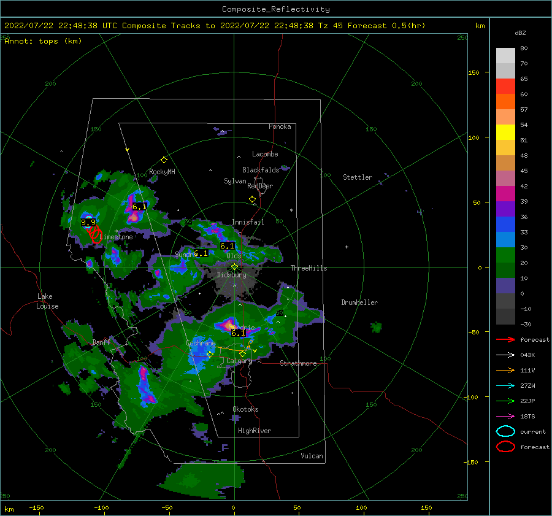
Task: Click the 6.1 top label near Airdrie
Action: point(237,333)
